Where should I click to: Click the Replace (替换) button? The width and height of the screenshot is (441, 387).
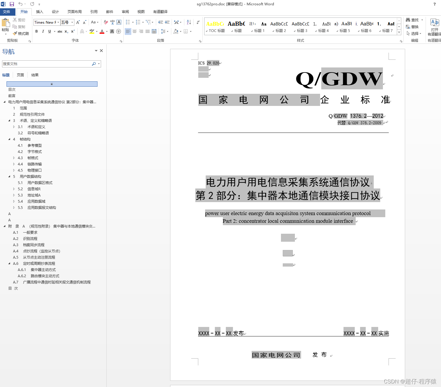(412, 27)
